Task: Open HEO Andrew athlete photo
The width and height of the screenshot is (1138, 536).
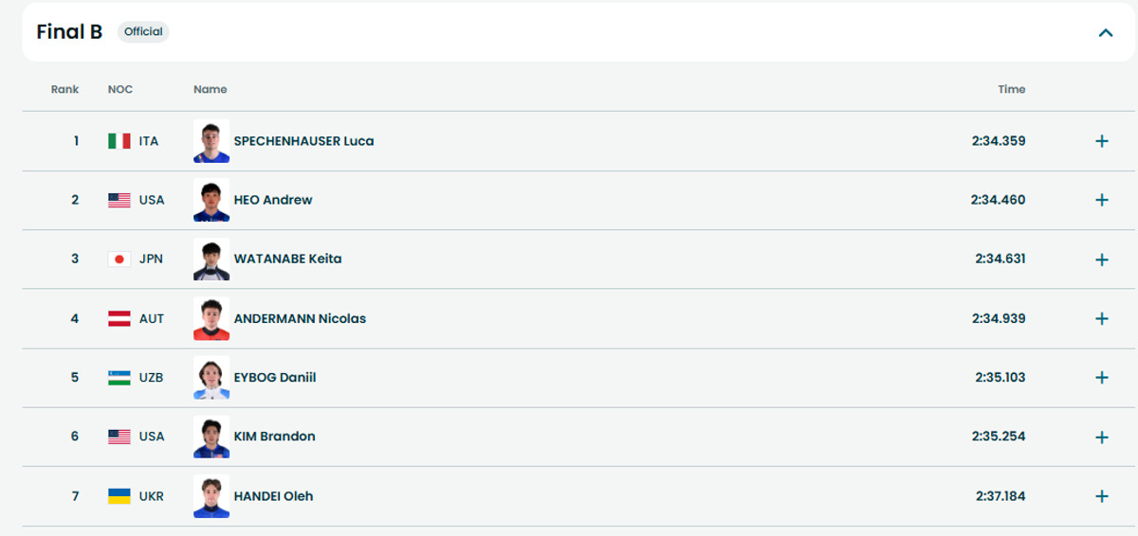Action: 211,200
